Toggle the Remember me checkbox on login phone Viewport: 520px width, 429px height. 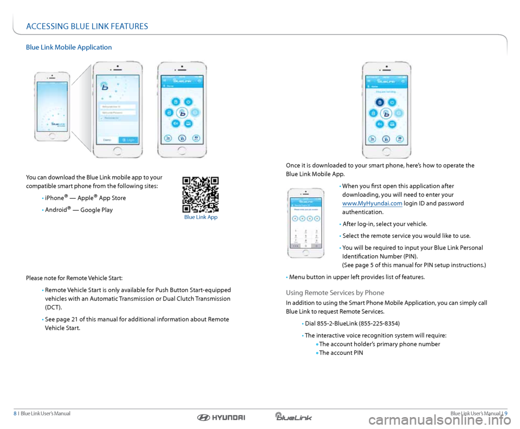102,118
